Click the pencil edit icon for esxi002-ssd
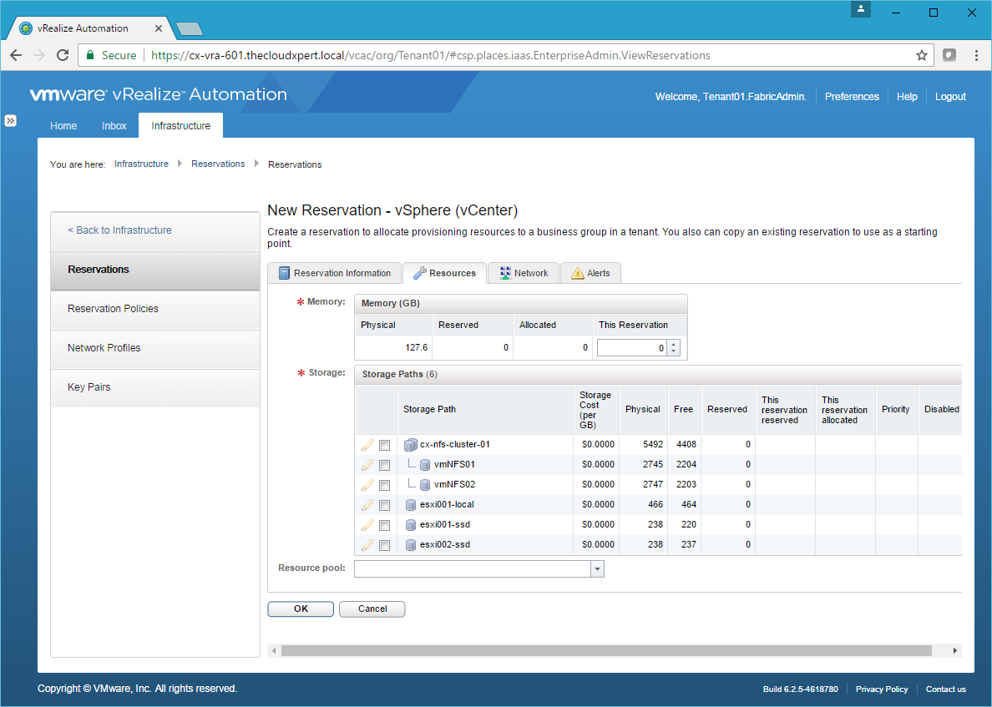This screenshot has width=992, height=707. (367, 545)
